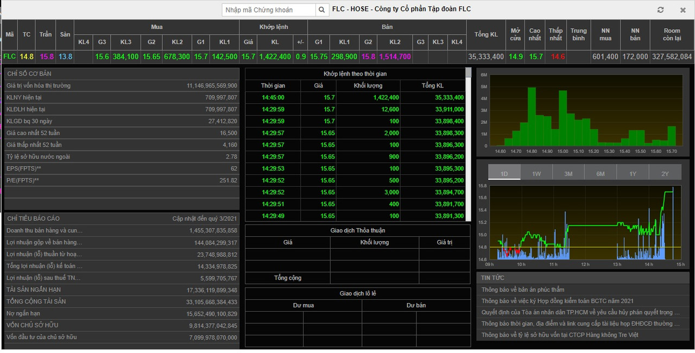
Task: Open news about Hợp đồng kiểm toán BCTC 2021
Action: (558, 301)
